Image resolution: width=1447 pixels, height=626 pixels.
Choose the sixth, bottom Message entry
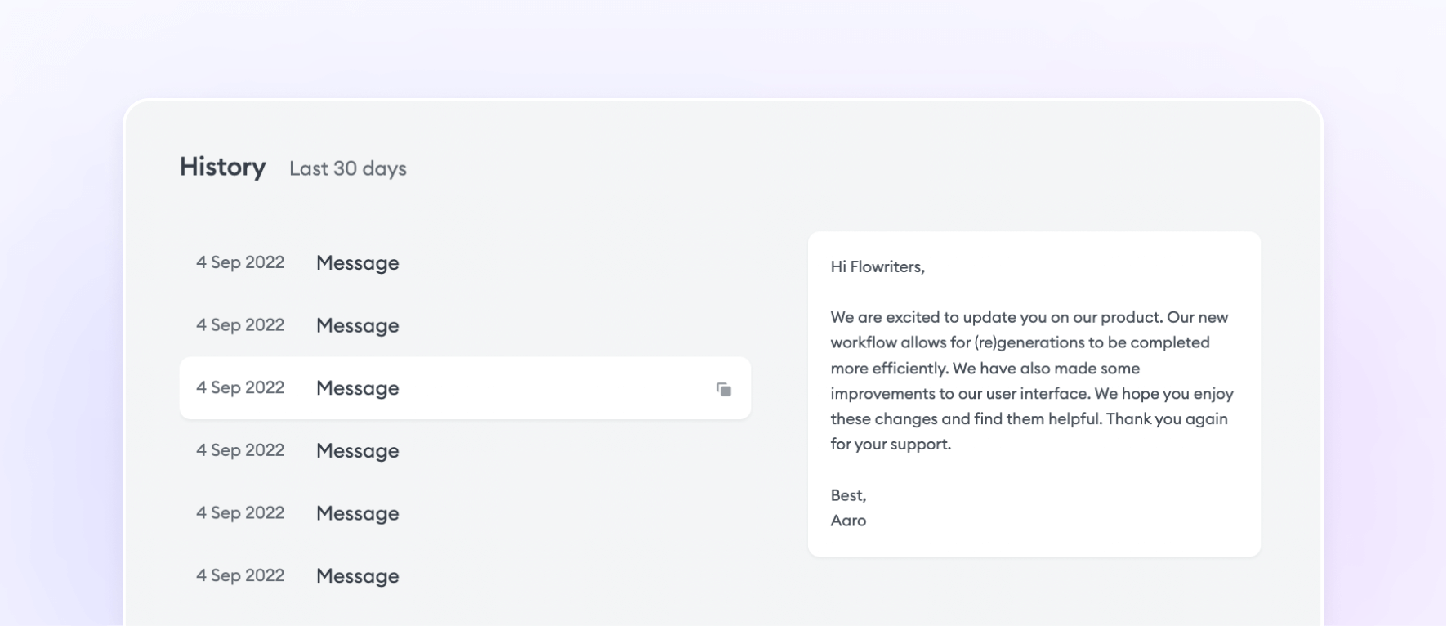click(x=357, y=576)
